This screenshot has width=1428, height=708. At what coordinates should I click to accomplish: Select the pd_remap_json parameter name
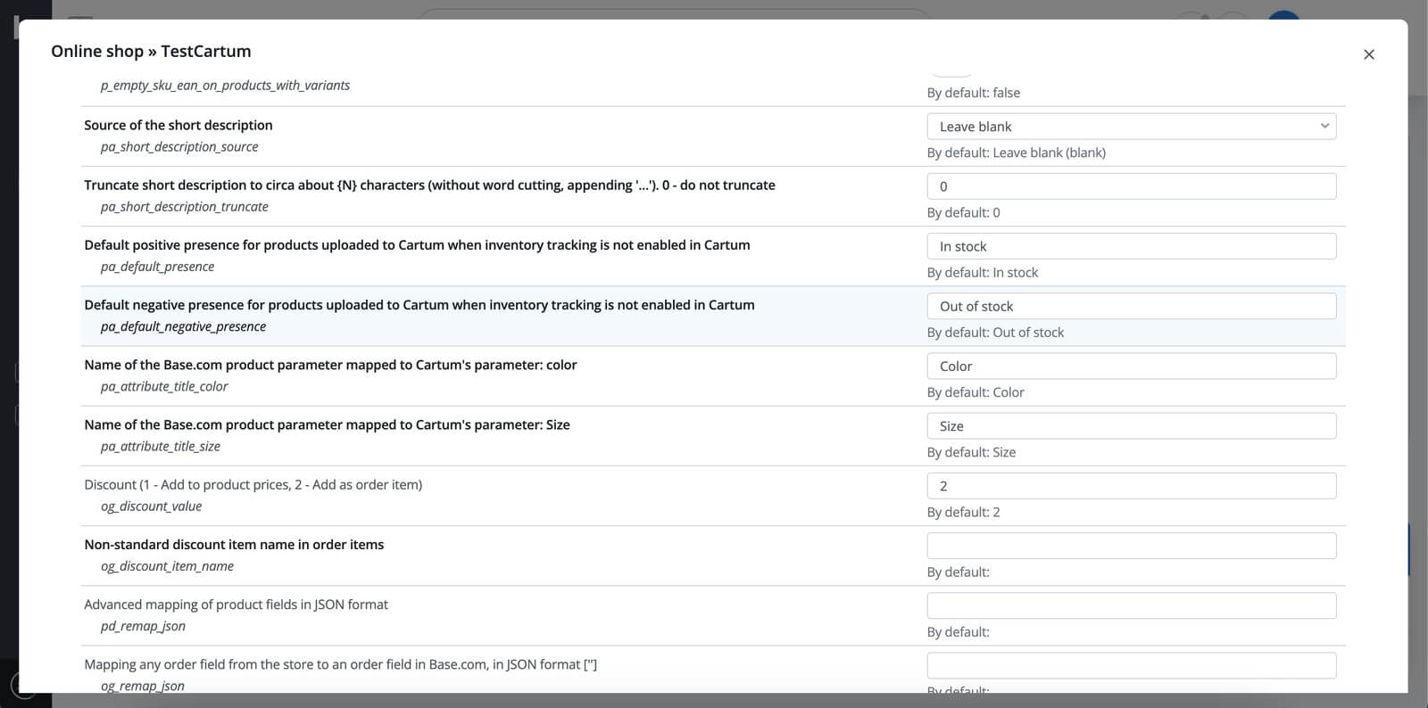(x=143, y=625)
